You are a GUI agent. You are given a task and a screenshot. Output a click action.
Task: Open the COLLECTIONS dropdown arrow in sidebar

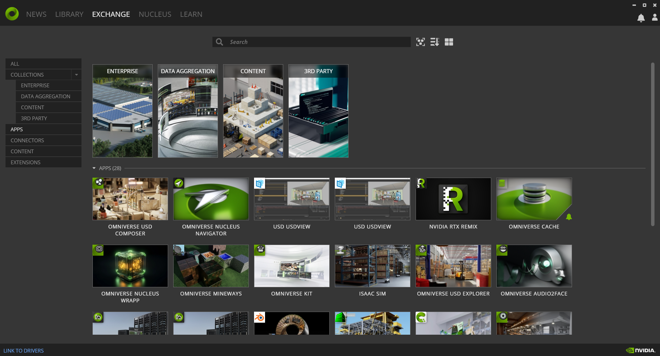[x=76, y=75]
